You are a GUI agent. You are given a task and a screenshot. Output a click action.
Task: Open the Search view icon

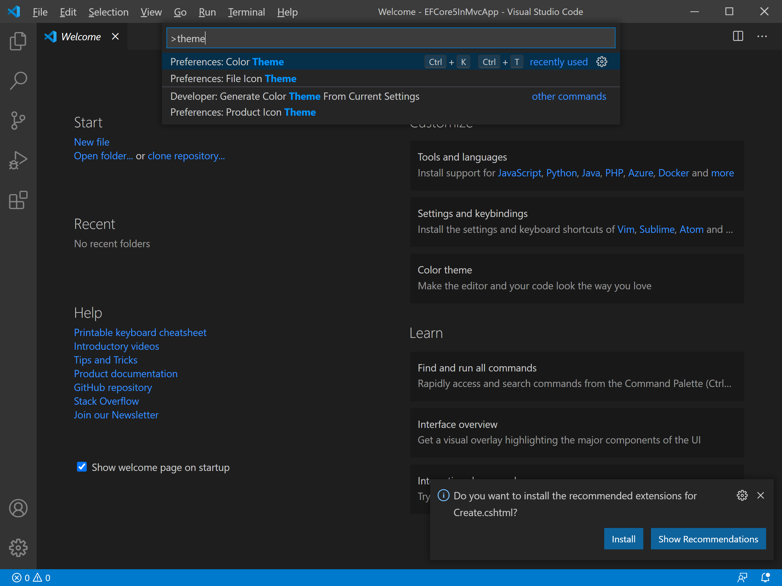18,81
